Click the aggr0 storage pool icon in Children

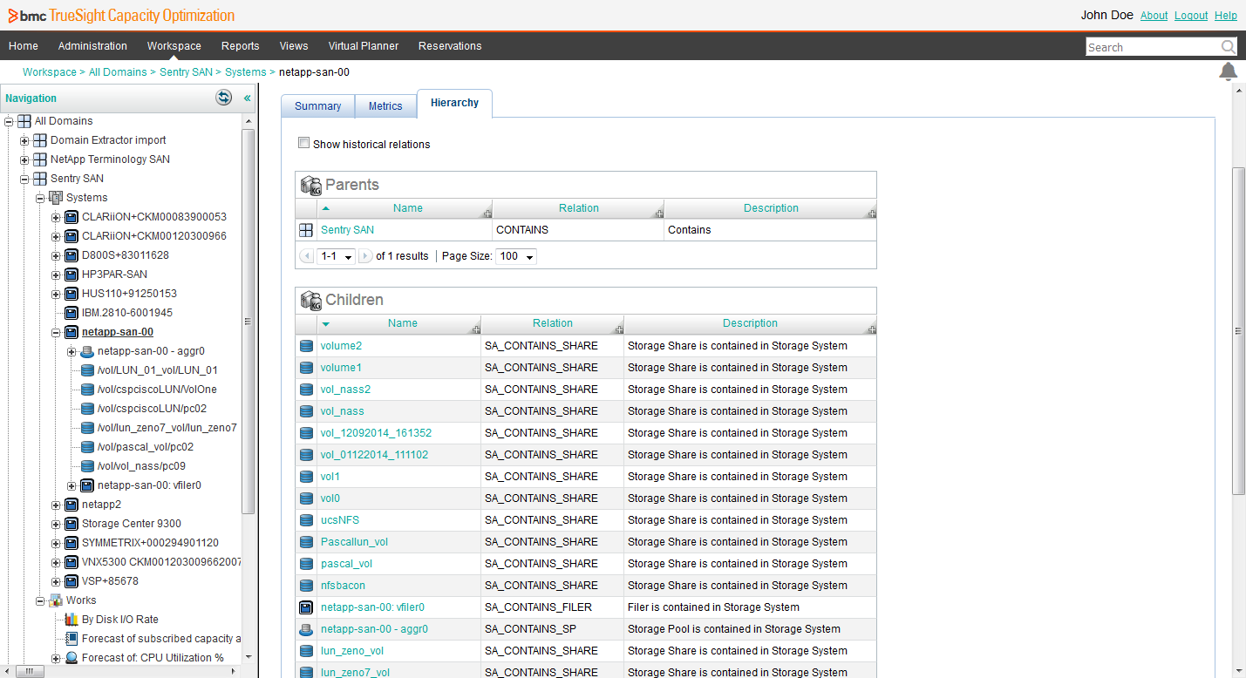pos(306,629)
